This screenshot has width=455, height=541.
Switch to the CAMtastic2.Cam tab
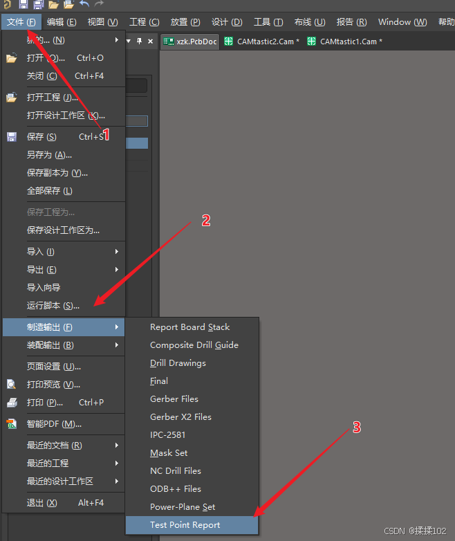pos(261,42)
